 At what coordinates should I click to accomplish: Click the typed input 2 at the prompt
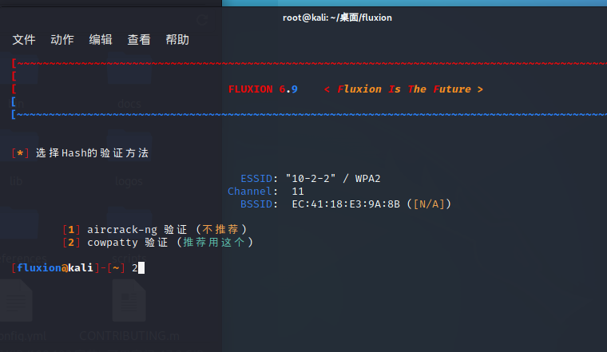pos(135,268)
